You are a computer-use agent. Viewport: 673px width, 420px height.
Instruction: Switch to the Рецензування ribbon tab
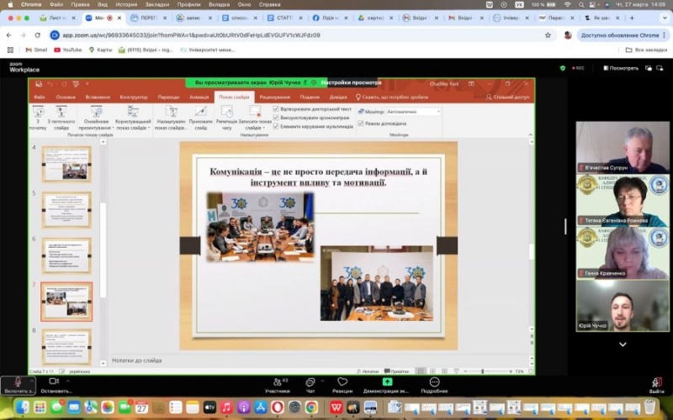click(274, 97)
